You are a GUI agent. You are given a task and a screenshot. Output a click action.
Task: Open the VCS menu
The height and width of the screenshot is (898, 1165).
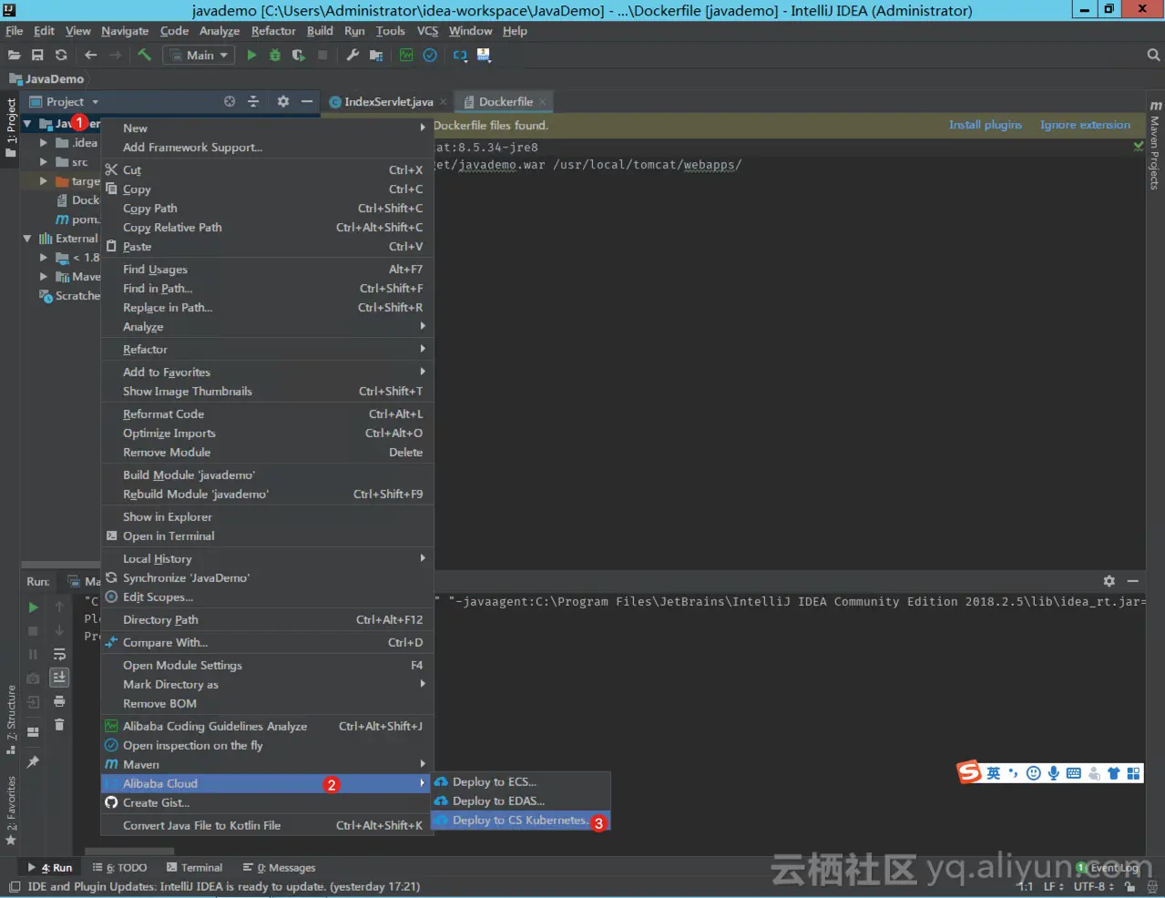point(427,31)
